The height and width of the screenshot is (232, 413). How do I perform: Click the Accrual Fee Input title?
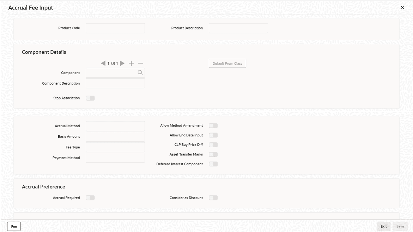[x=31, y=8]
